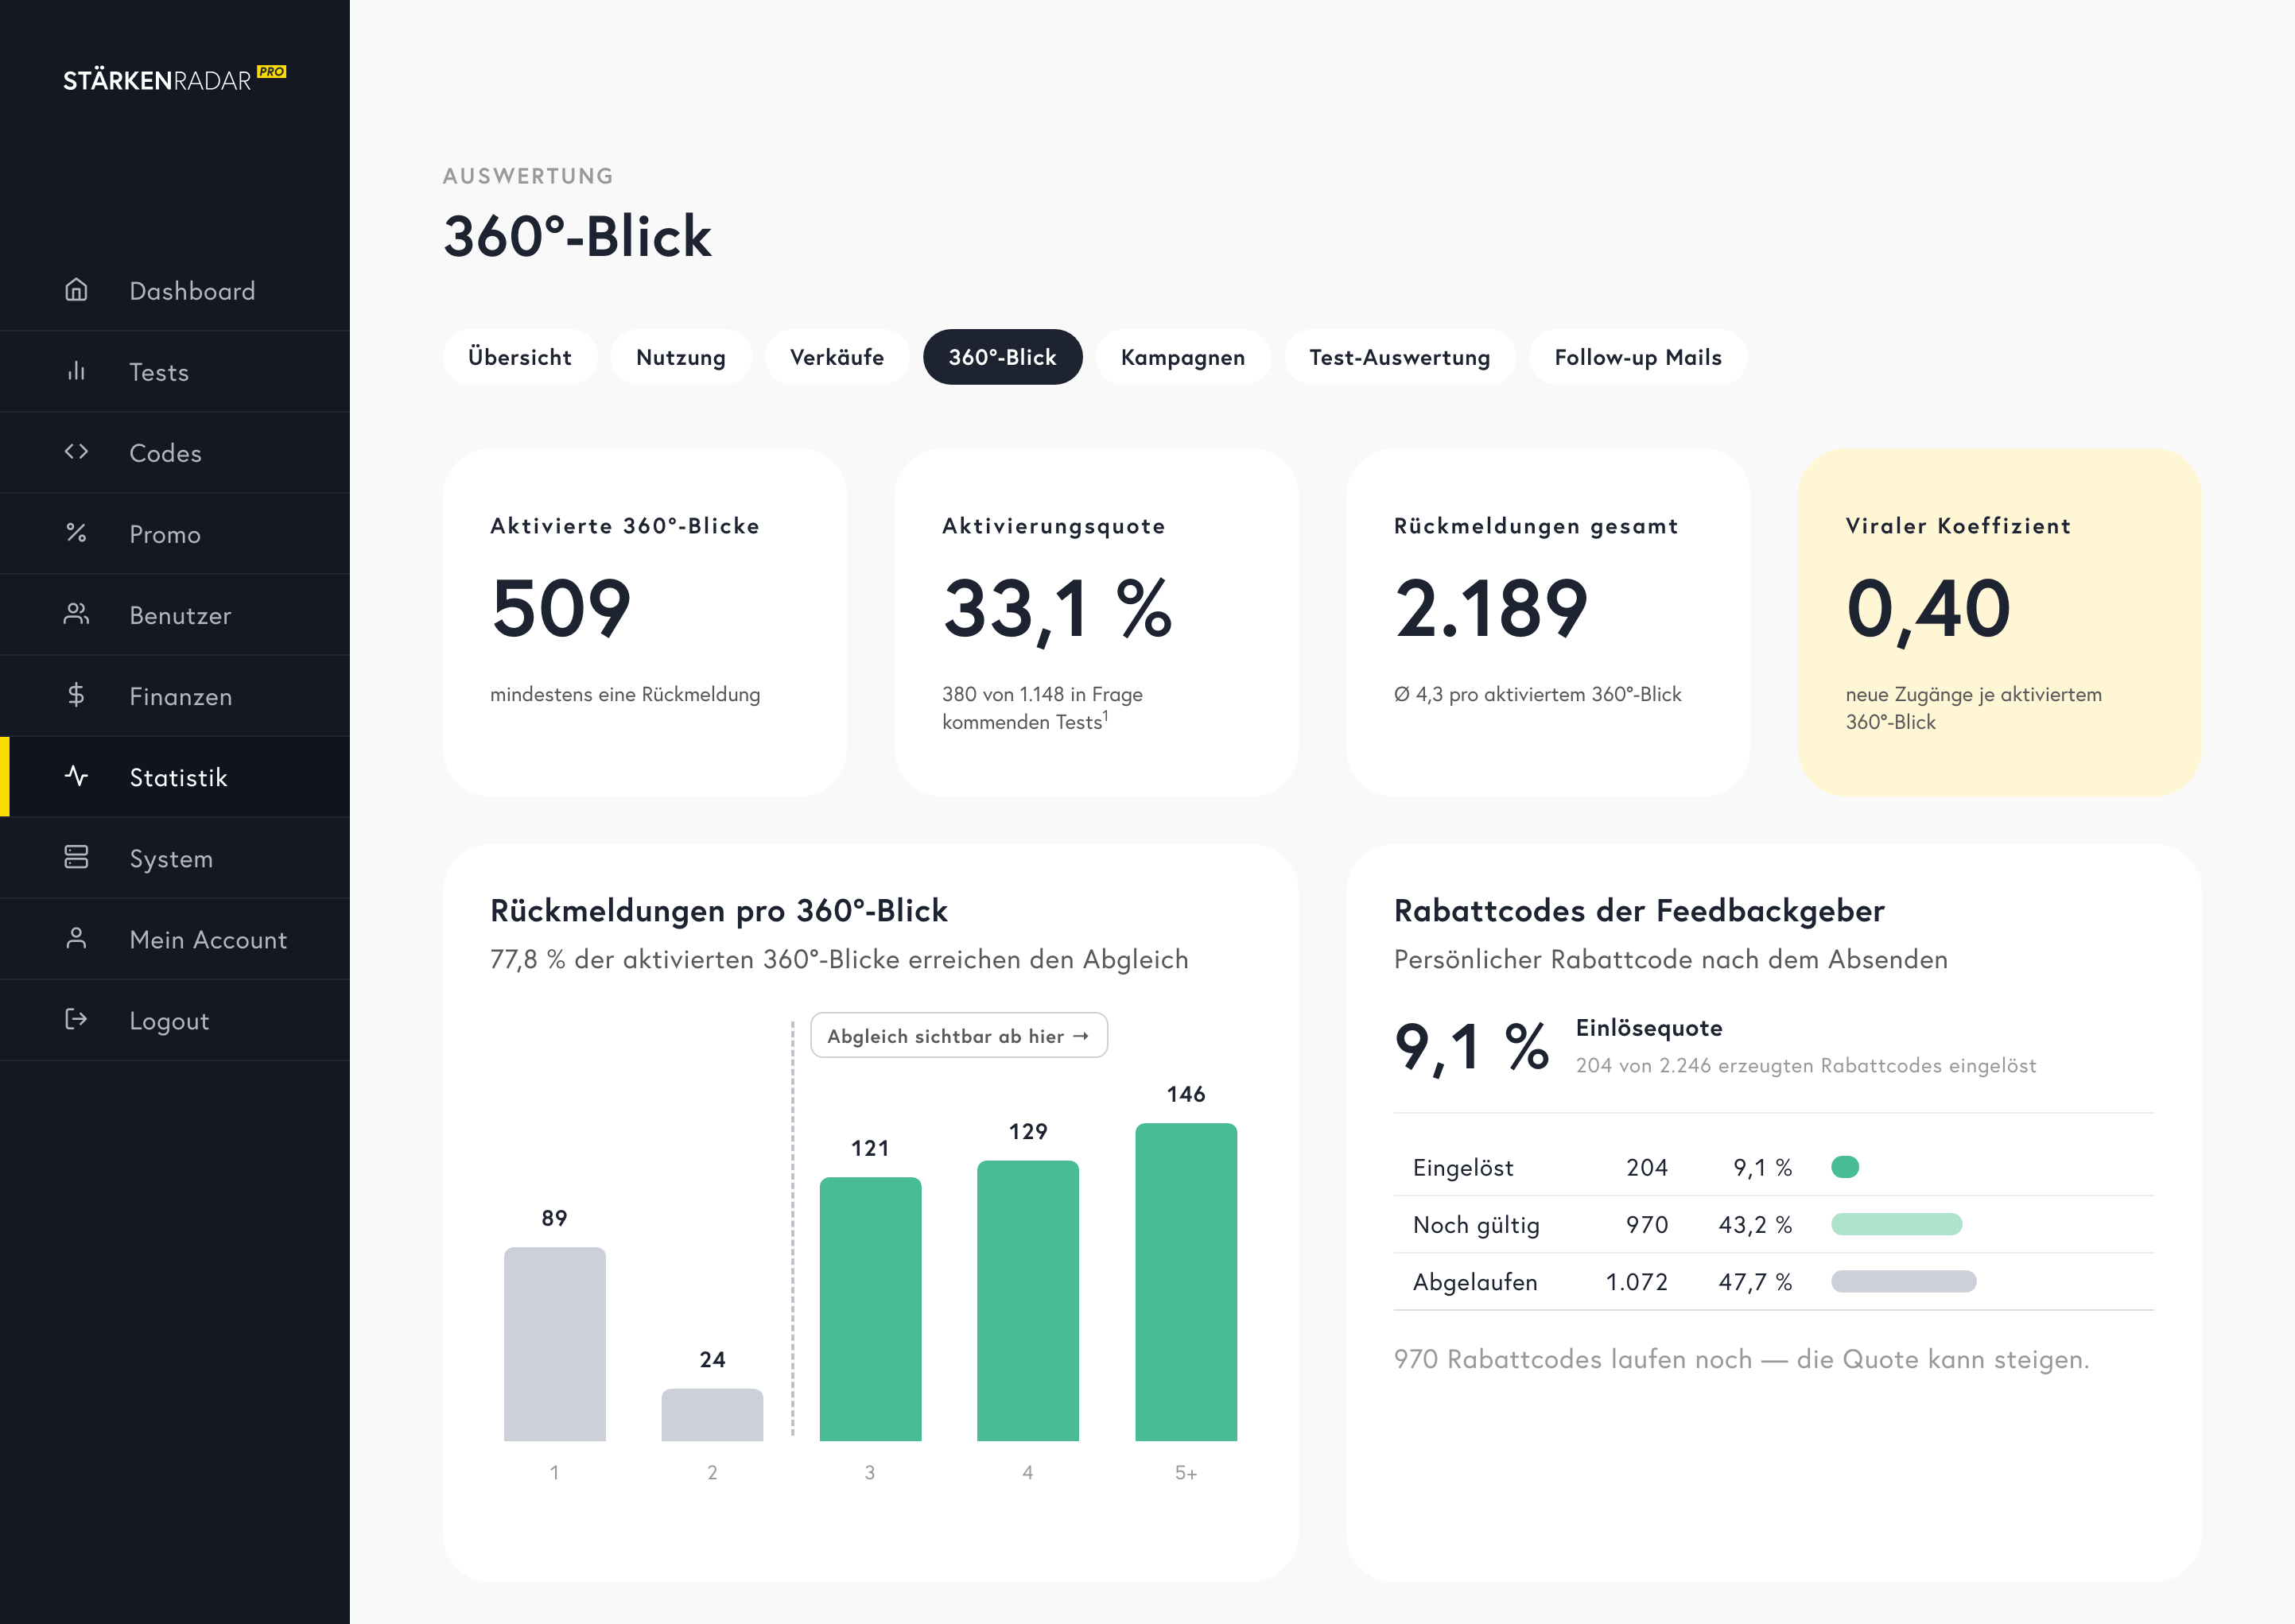Click the Dashboard home icon
The width and height of the screenshot is (2295, 1624).
pyautogui.click(x=76, y=290)
